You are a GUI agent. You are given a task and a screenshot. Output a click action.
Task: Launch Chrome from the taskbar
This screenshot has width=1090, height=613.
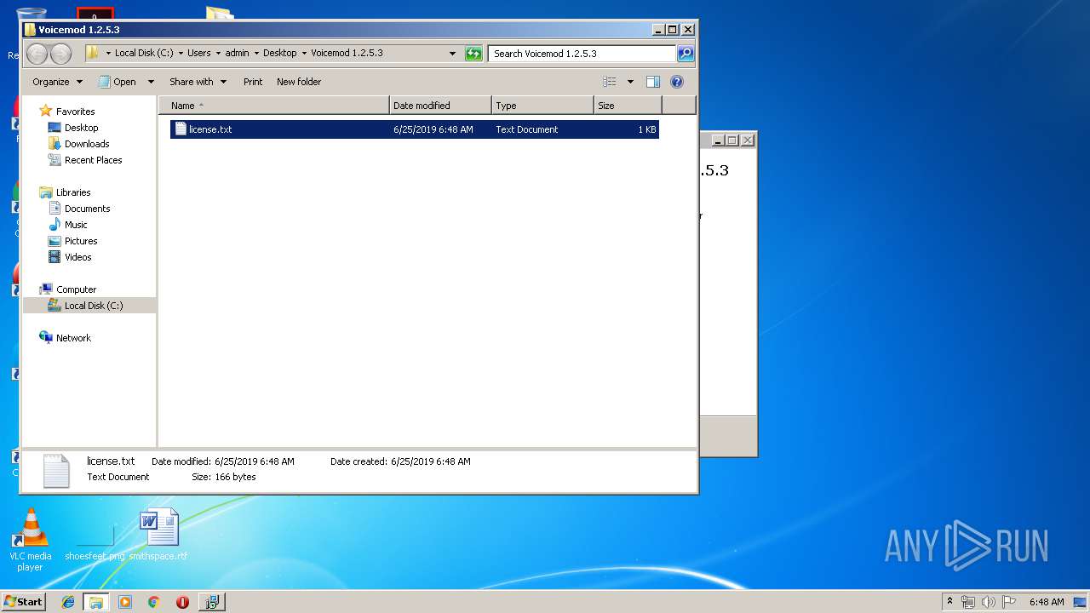coord(153,602)
